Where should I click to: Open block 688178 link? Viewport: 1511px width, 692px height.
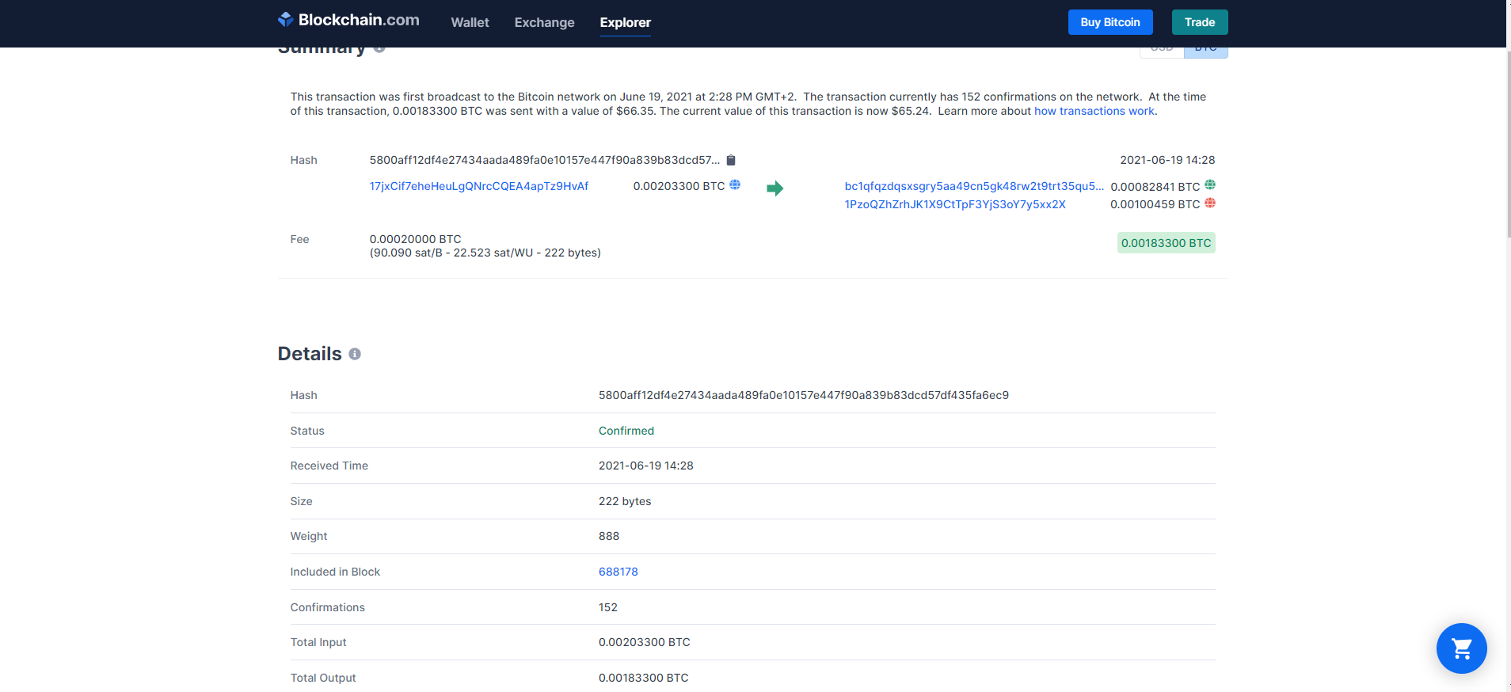coord(618,572)
